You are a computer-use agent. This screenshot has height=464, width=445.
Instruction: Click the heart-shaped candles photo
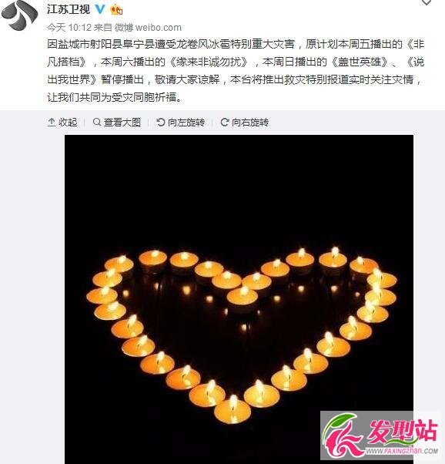click(239, 299)
